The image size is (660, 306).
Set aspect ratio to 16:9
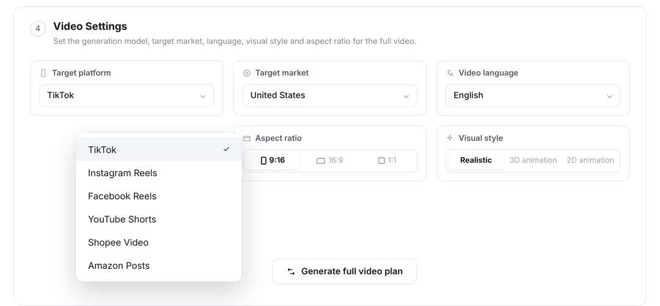pyautogui.click(x=329, y=160)
